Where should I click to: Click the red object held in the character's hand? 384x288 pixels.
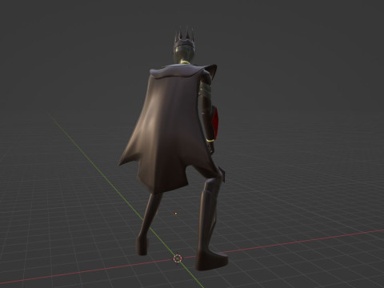[215, 123]
